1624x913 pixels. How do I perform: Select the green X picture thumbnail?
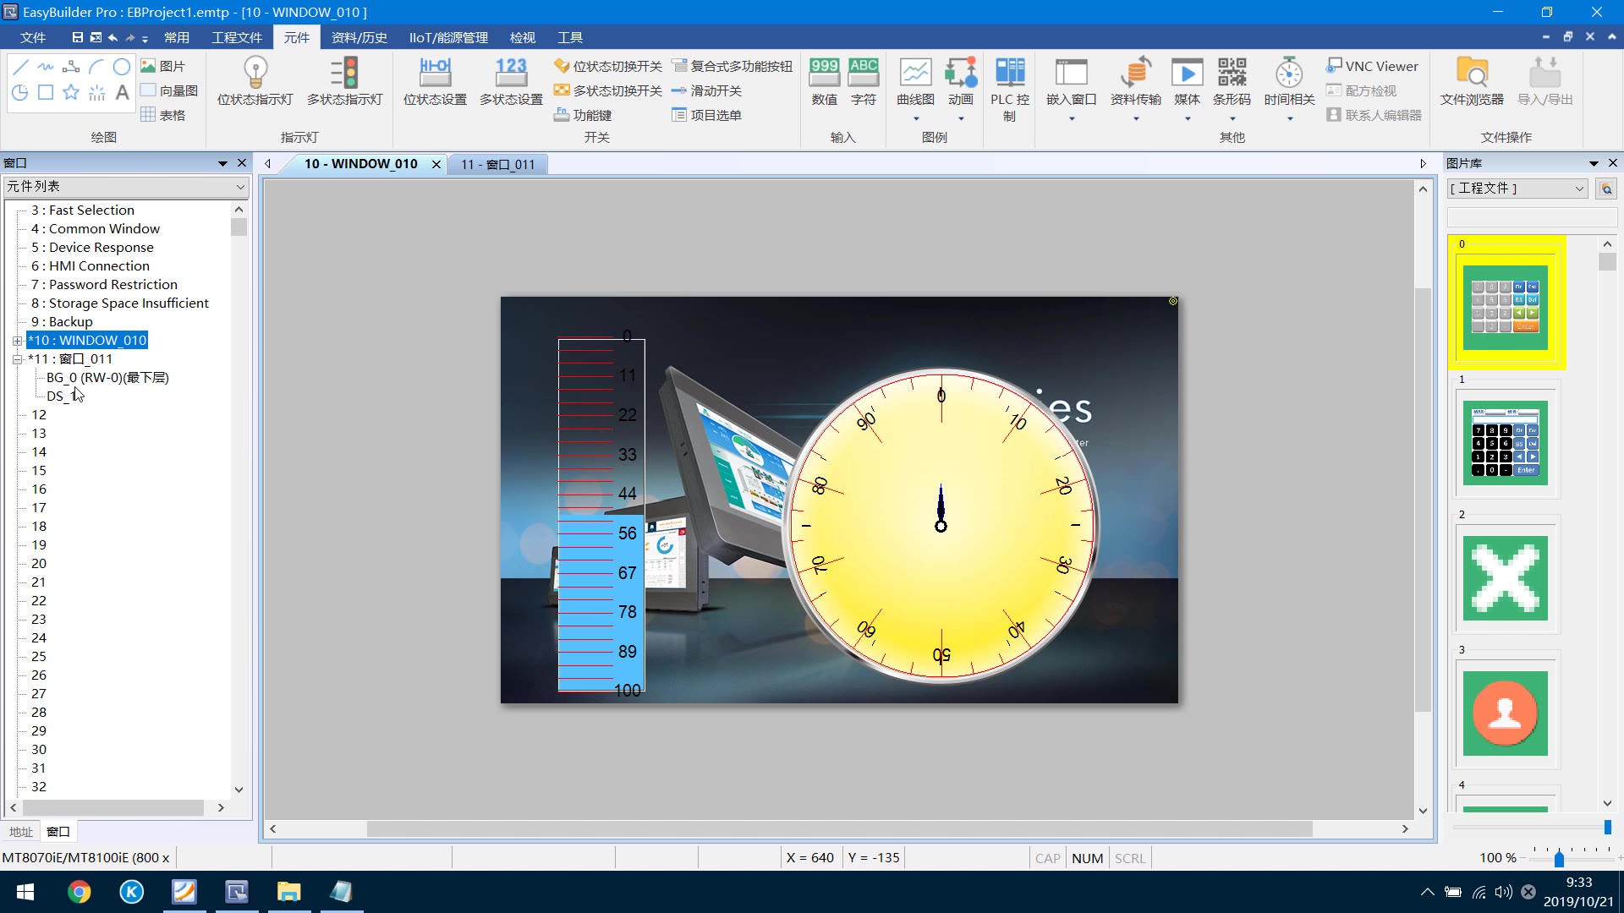click(1505, 578)
